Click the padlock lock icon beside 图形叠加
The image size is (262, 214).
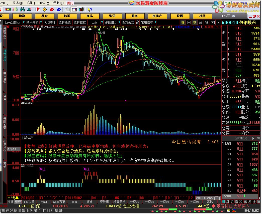138,22
